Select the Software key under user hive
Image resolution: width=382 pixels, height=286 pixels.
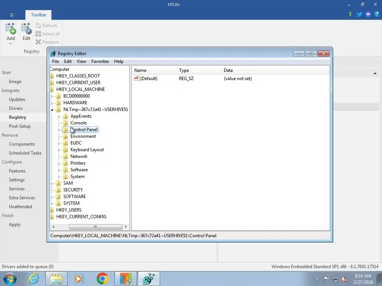click(x=79, y=170)
